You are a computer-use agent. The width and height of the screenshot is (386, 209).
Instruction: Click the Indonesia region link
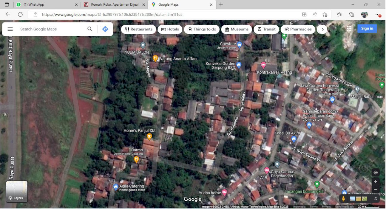299,207
